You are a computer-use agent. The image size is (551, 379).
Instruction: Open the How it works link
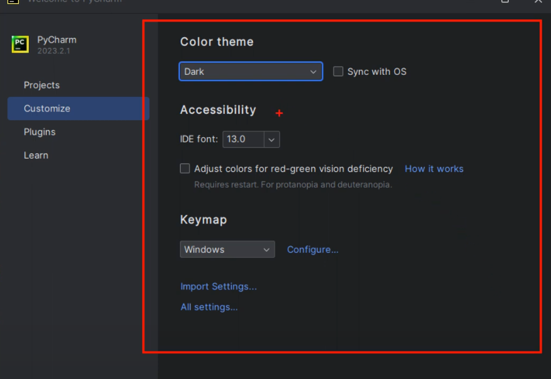[x=434, y=169]
